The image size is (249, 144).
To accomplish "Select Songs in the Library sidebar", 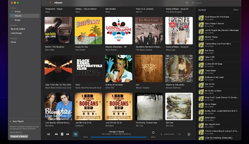I will tap(17, 20).
